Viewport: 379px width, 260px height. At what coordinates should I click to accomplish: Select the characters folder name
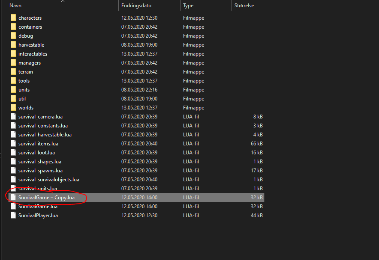pyautogui.click(x=30, y=18)
